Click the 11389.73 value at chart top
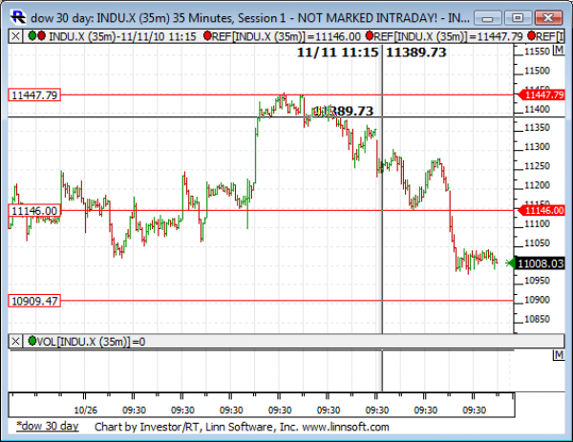This screenshot has width=573, height=442. (416, 53)
